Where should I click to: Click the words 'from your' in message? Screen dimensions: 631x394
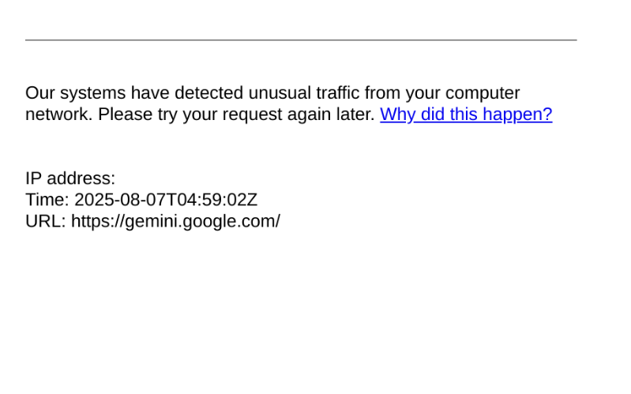pyautogui.click(x=403, y=93)
